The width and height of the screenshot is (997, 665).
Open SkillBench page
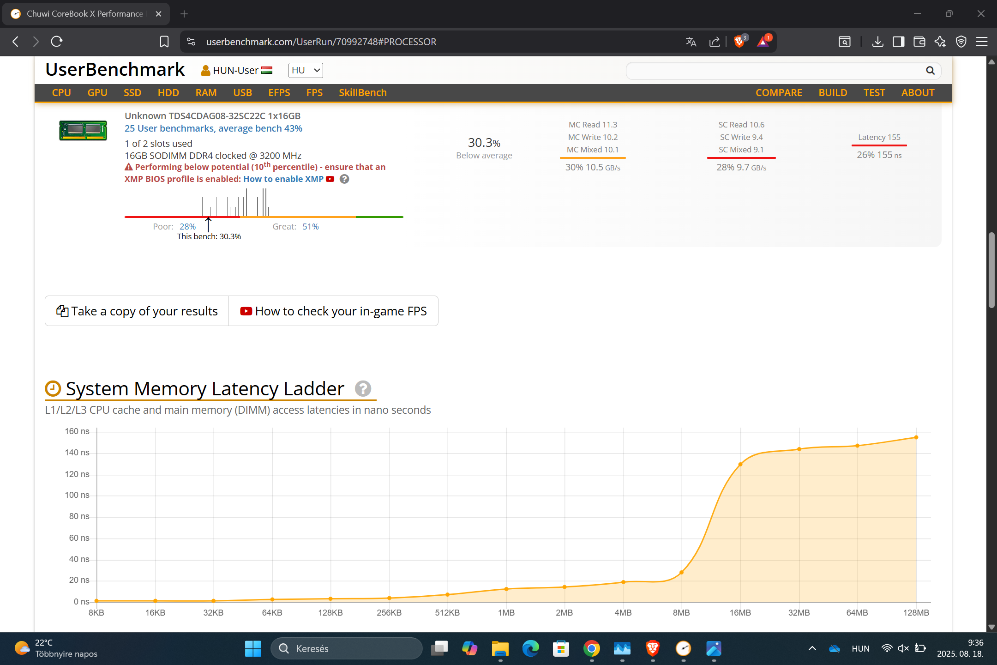pyautogui.click(x=363, y=93)
